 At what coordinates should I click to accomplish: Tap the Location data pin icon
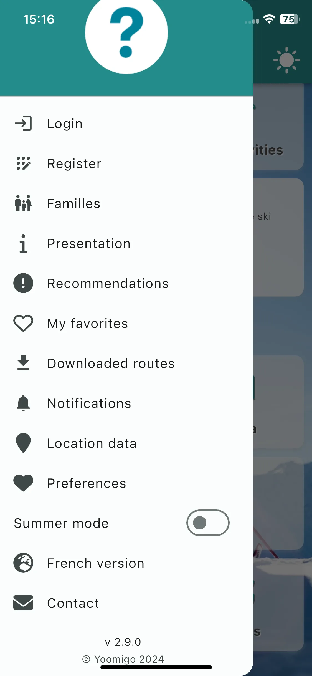[x=23, y=443]
